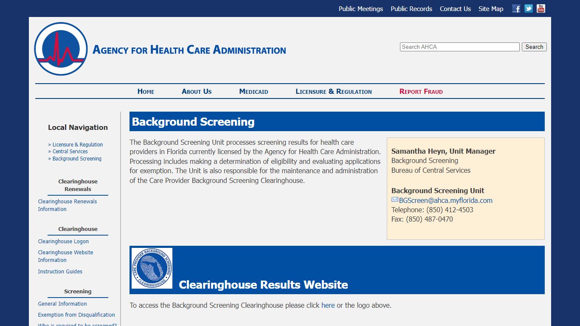Open the About Us menu
Viewport: 580px width, 326px height.
click(x=196, y=91)
